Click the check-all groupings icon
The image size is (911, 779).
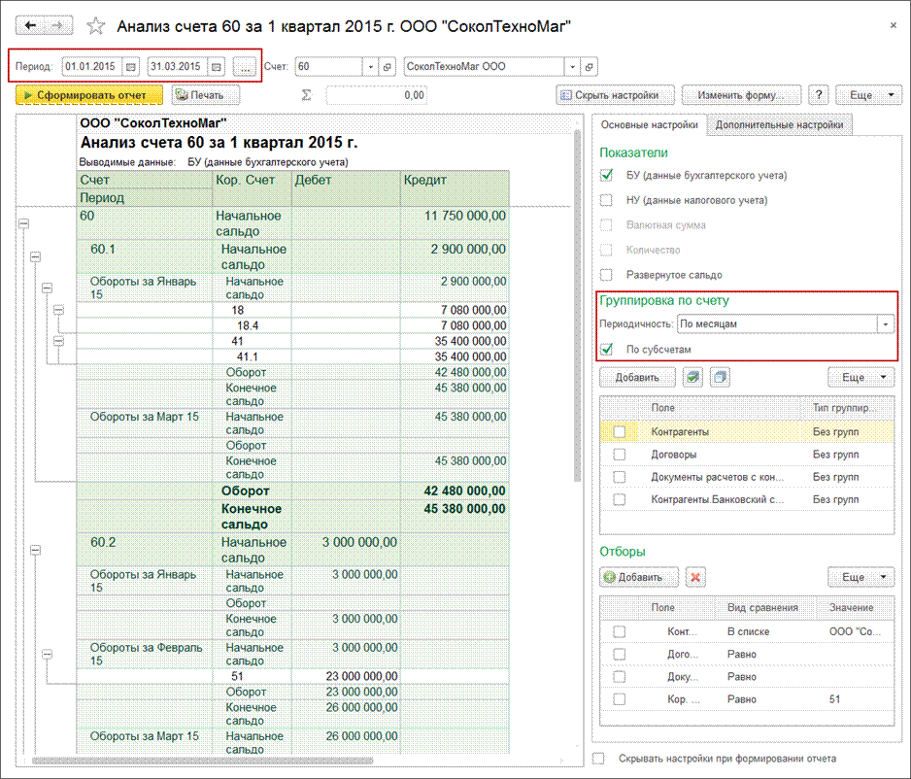click(x=693, y=377)
